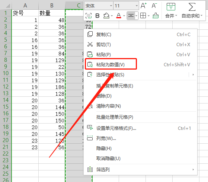Click cell B9 with value 22

pyautogui.click(x=52, y=67)
